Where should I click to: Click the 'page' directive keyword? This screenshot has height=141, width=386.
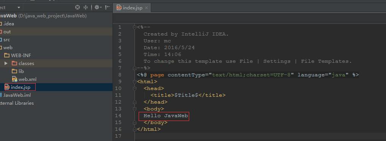[157, 75]
